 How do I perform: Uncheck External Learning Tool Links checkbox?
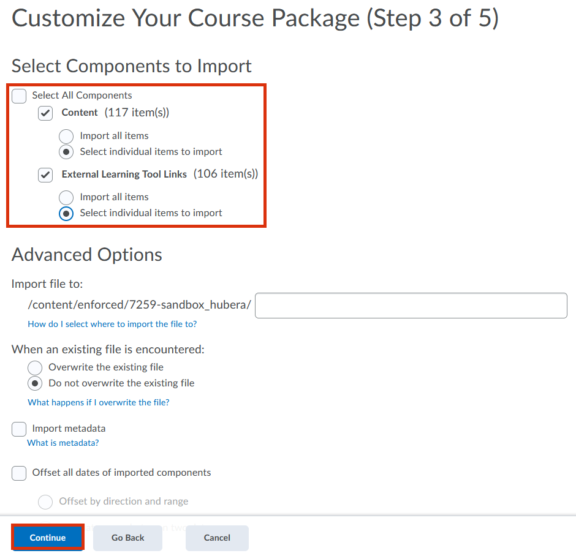[x=45, y=175]
